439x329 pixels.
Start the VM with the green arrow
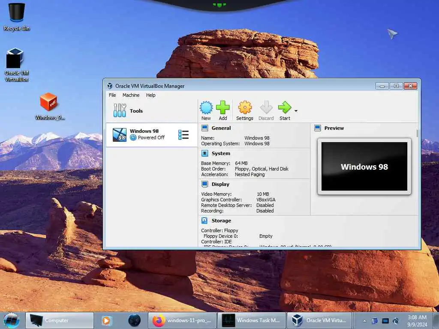tap(285, 108)
